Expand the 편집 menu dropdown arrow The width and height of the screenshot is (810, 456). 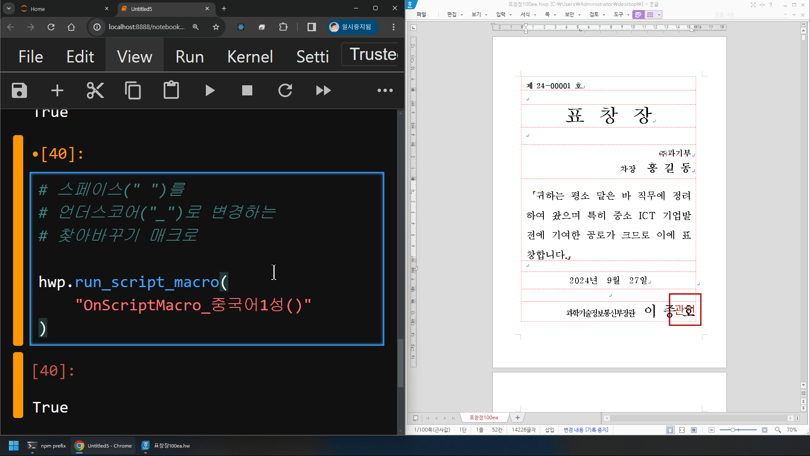point(462,15)
